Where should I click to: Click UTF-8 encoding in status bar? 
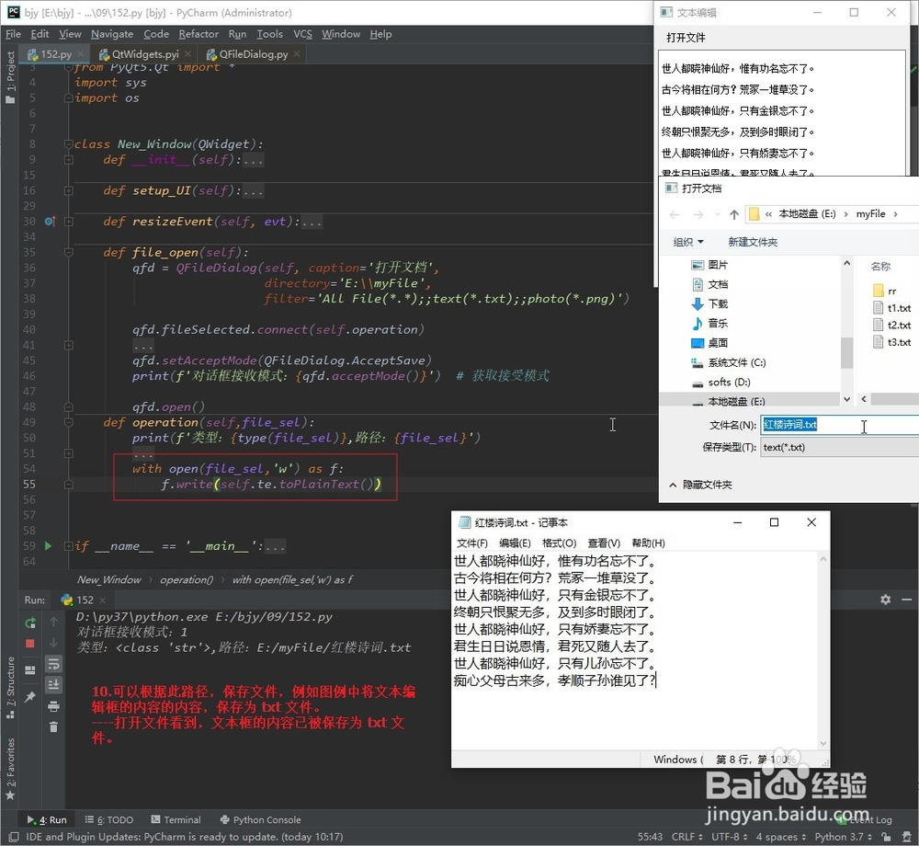(x=729, y=837)
